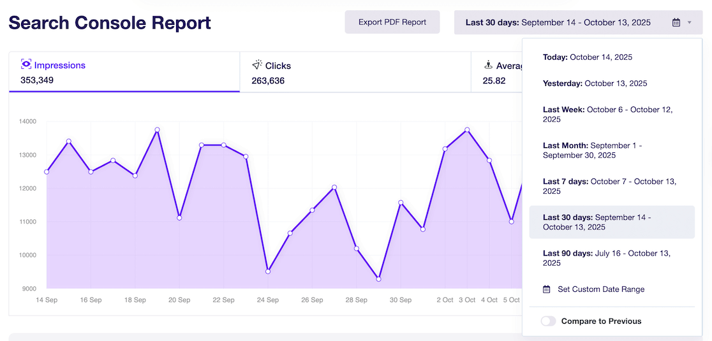Click calendar icon beside Set Custom Date Range

point(547,289)
